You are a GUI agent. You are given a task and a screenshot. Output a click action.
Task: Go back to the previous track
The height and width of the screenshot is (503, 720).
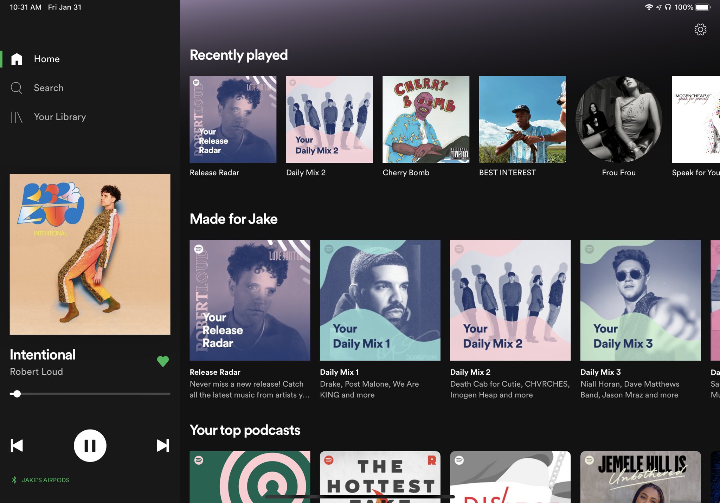17,446
